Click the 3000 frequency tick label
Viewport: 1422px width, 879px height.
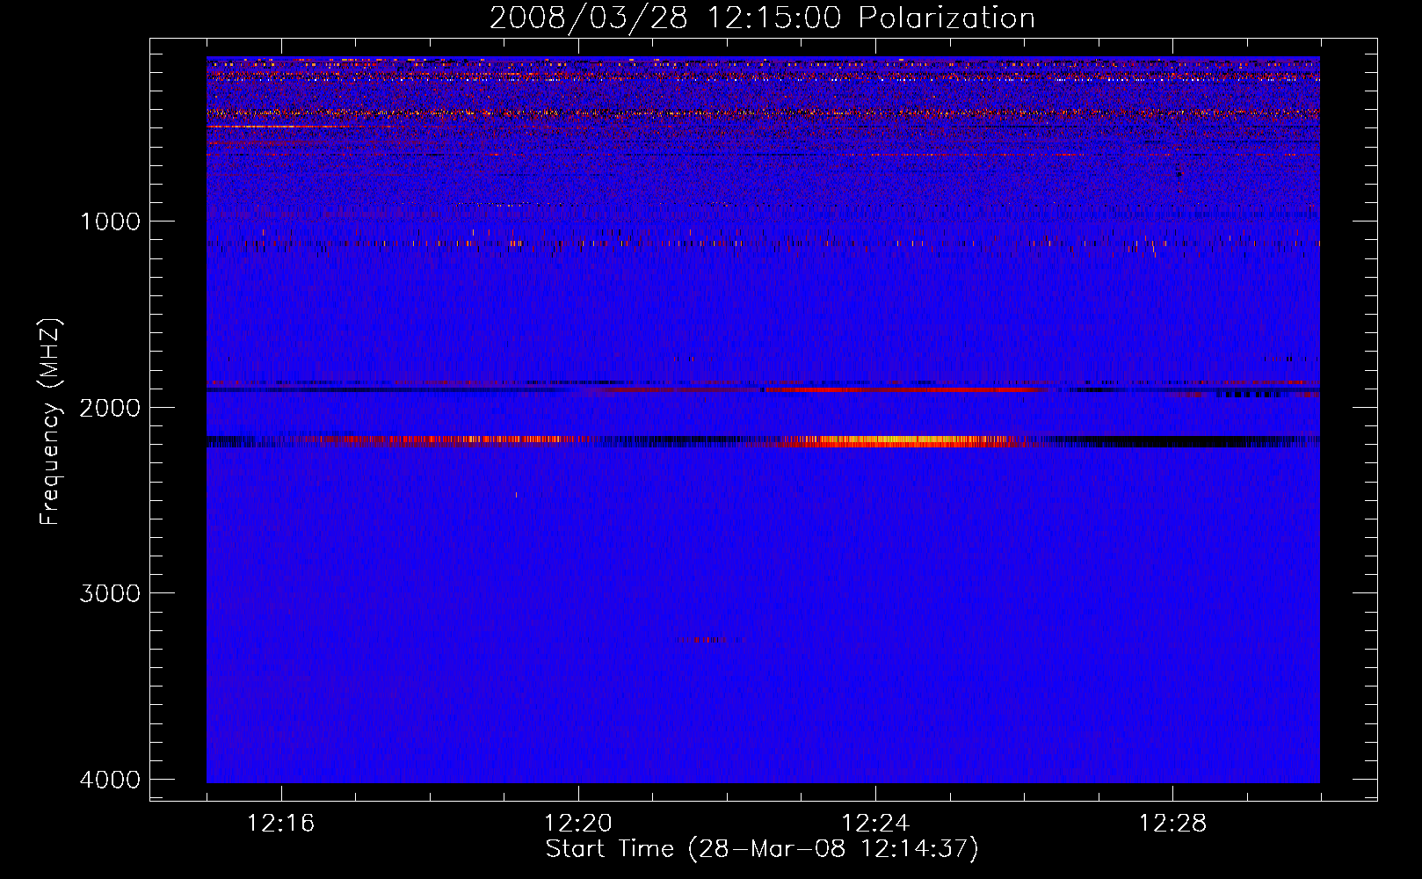click(x=110, y=593)
